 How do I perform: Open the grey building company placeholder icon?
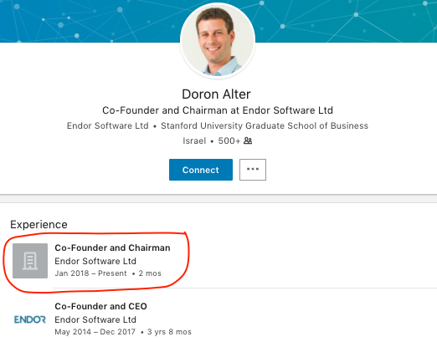[x=30, y=261]
